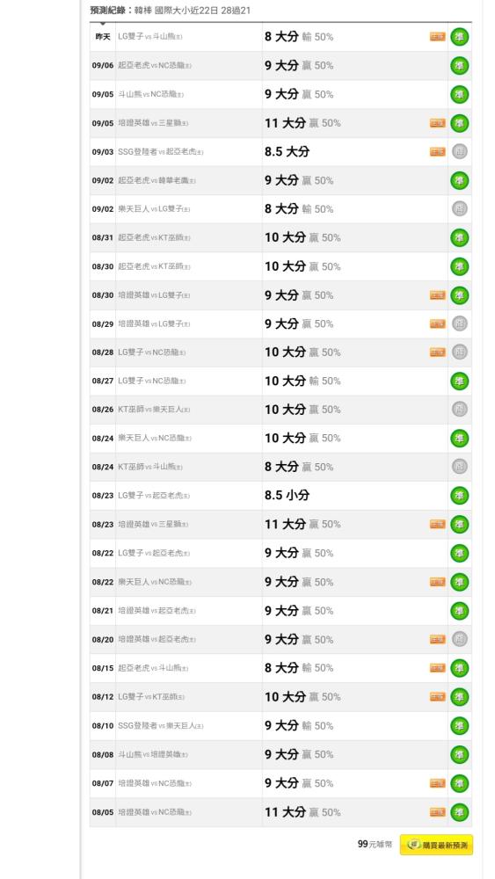The image size is (495, 879).
Task: Click 9 大分 輸 prediction in 08/10 row
Action: (299, 726)
